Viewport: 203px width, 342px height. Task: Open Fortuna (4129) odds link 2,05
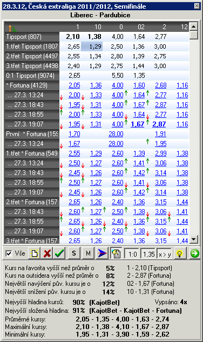click(x=75, y=85)
